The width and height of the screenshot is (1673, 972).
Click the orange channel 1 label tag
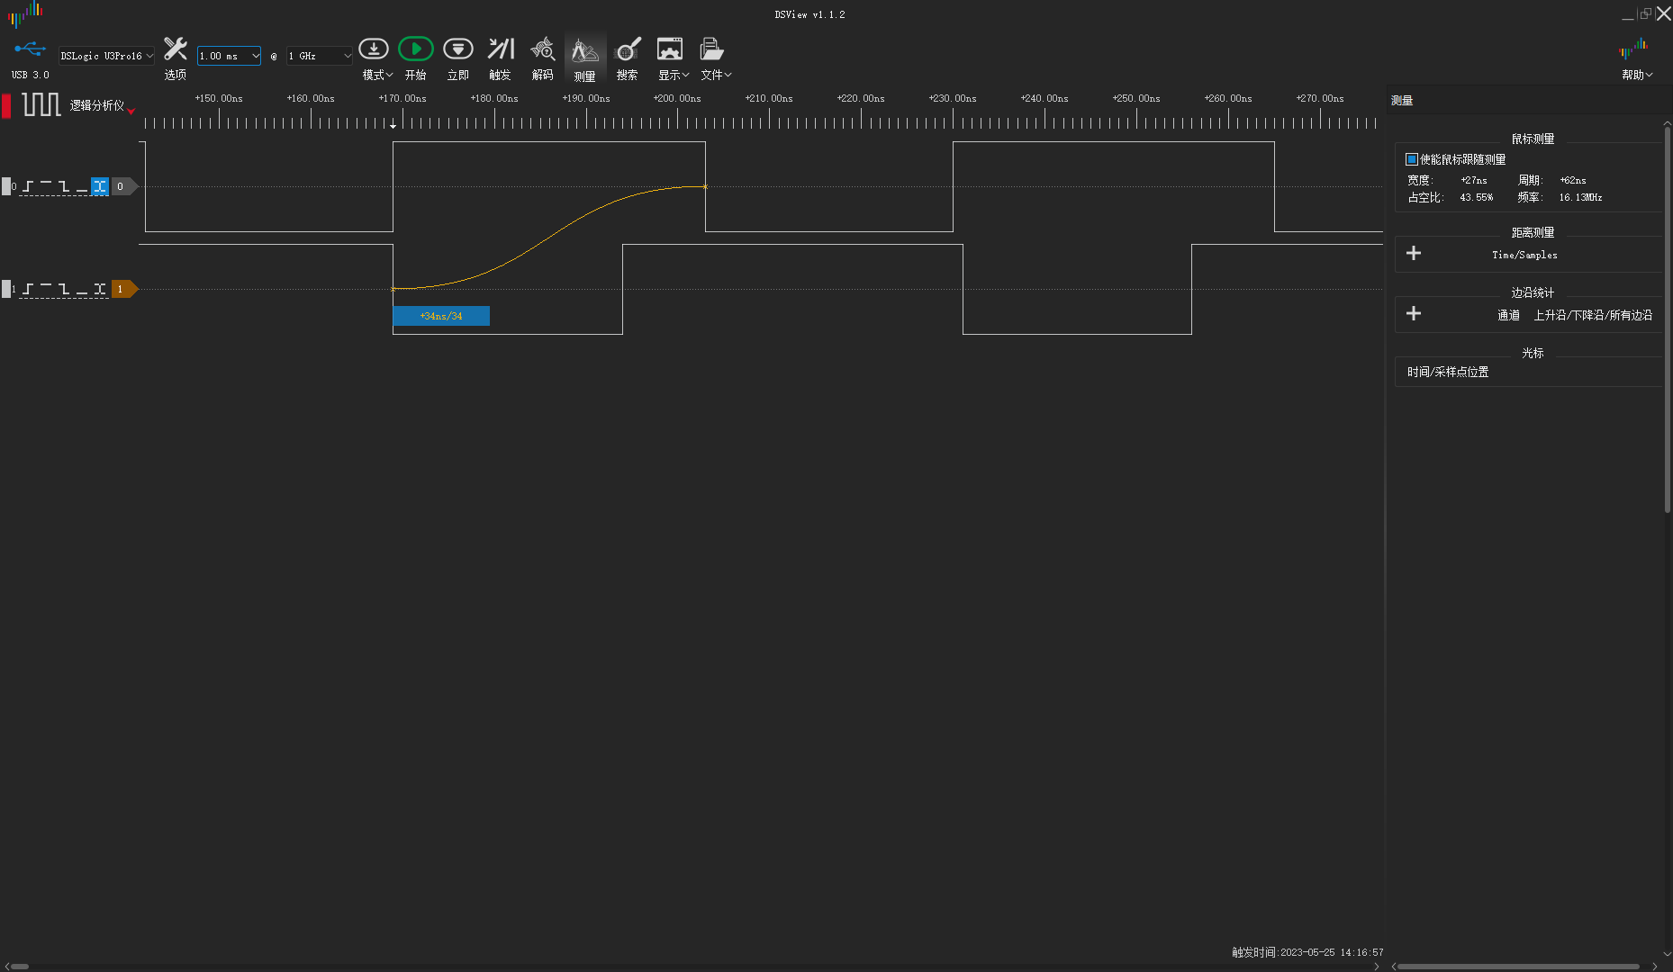[x=124, y=289]
